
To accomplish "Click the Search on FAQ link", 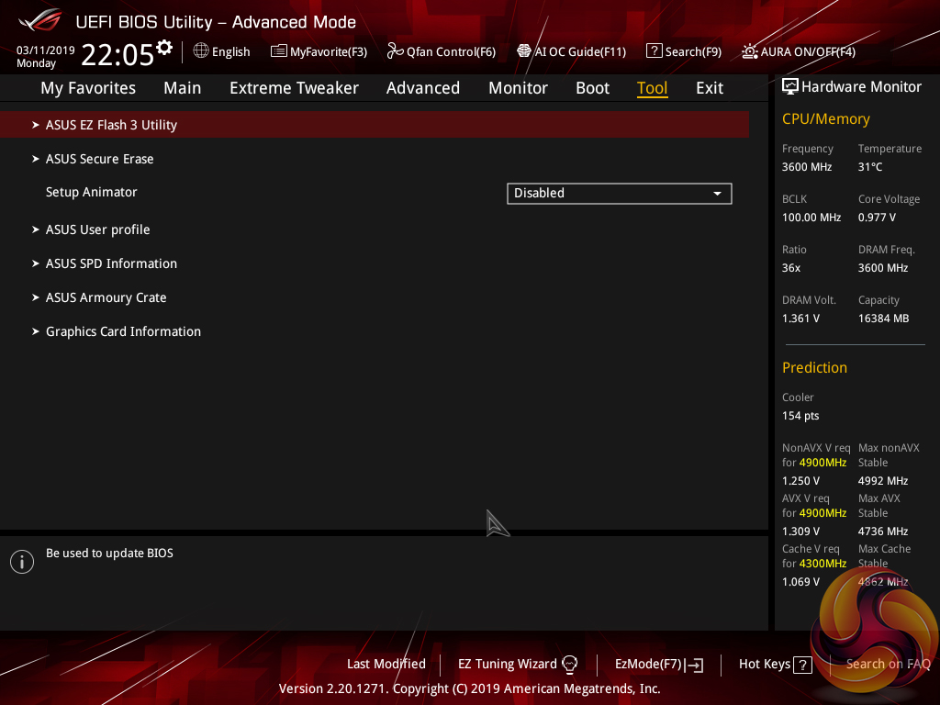I will click(x=888, y=664).
